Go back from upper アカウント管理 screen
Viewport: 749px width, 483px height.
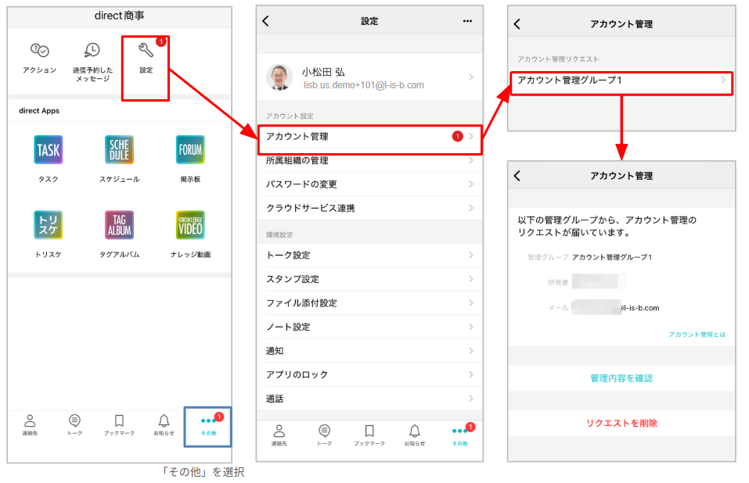(517, 24)
